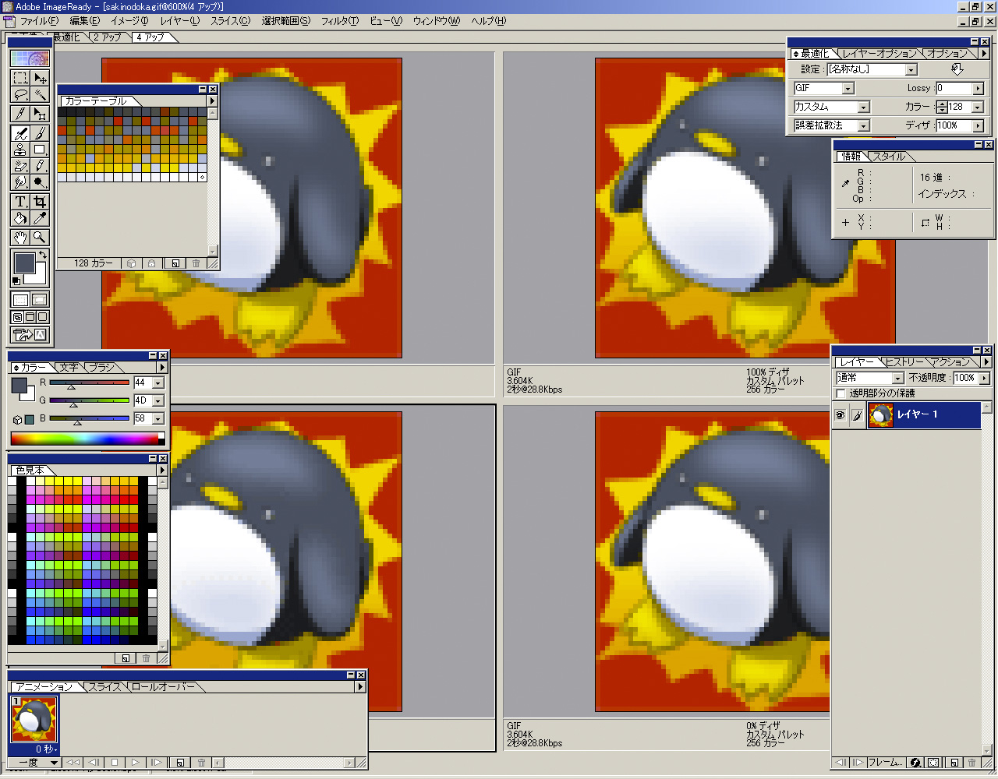Select the Zoom tool

40,238
